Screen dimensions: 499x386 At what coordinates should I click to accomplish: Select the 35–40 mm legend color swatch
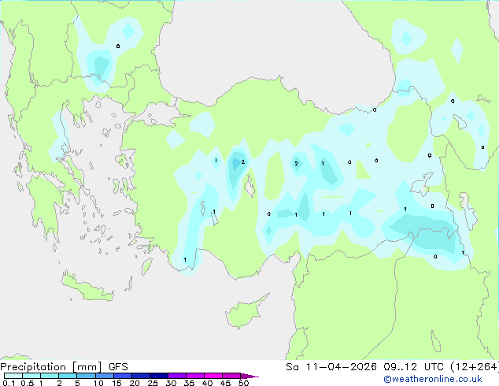click(x=194, y=376)
